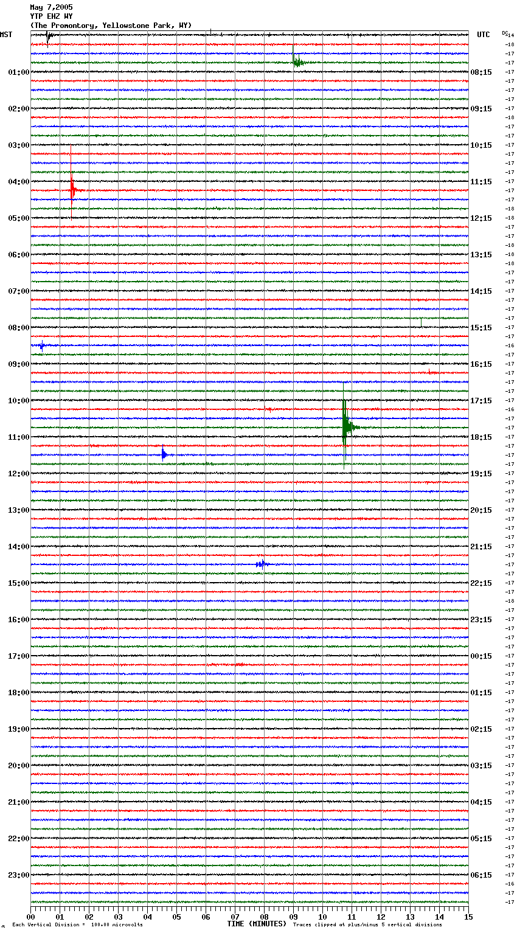The image size is (517, 933).
Task: Click the 08:15 UTC time label
Action: 481,72
